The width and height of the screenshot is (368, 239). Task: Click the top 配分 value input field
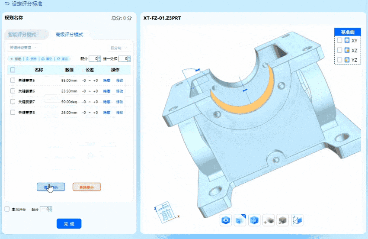click(93, 59)
